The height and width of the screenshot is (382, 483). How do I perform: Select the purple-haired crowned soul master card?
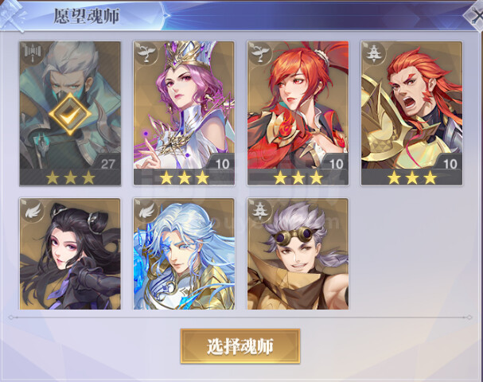point(184,113)
